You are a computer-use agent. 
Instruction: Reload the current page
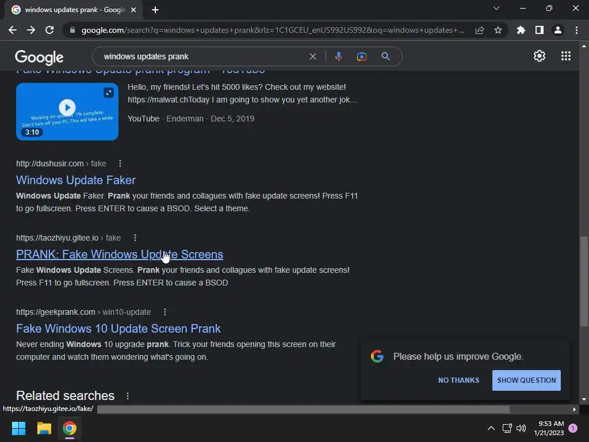click(49, 30)
